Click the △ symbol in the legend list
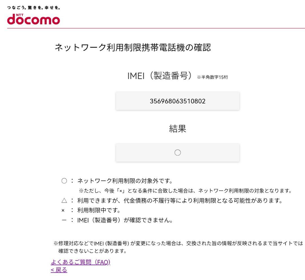305x280 pixels. coord(64,201)
